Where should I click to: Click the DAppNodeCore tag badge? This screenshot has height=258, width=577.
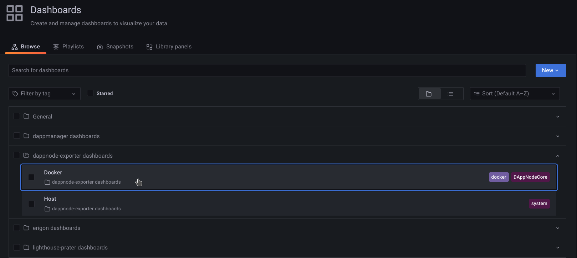(530, 177)
